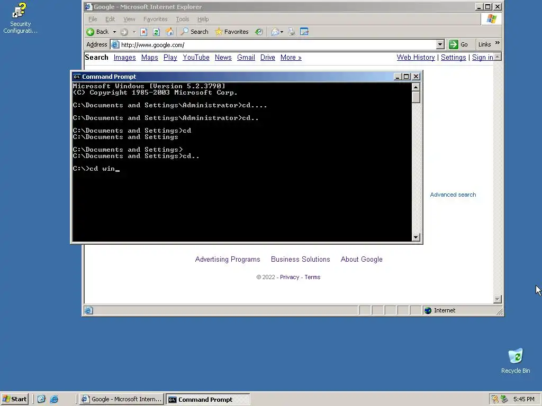The image size is (542, 406).
Task: Click the green Go arrow button
Action: [x=453, y=44]
